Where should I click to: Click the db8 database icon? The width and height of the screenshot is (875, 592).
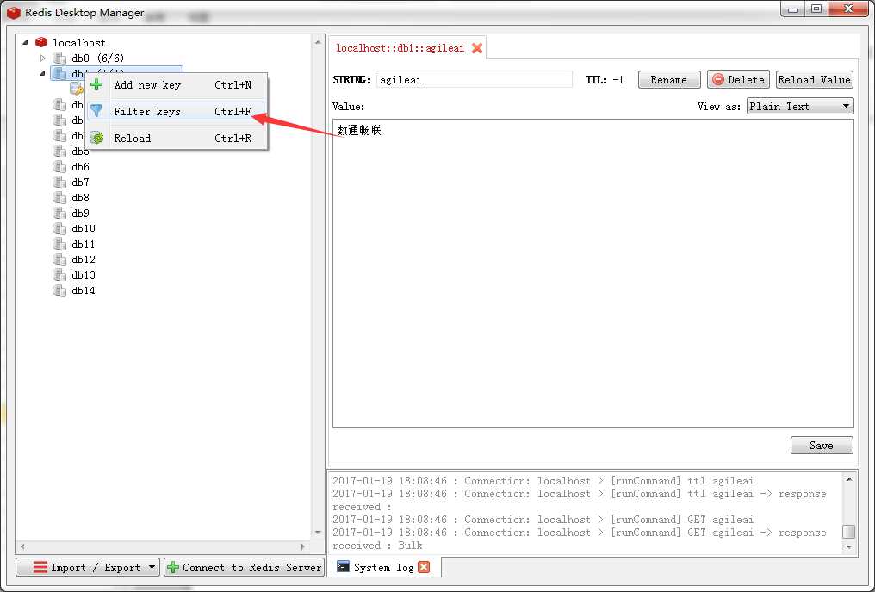tap(59, 198)
